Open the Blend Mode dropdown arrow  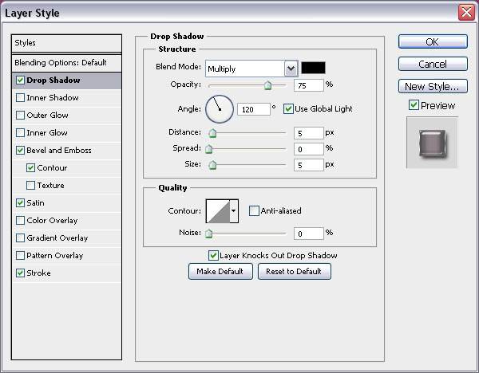[291, 69]
